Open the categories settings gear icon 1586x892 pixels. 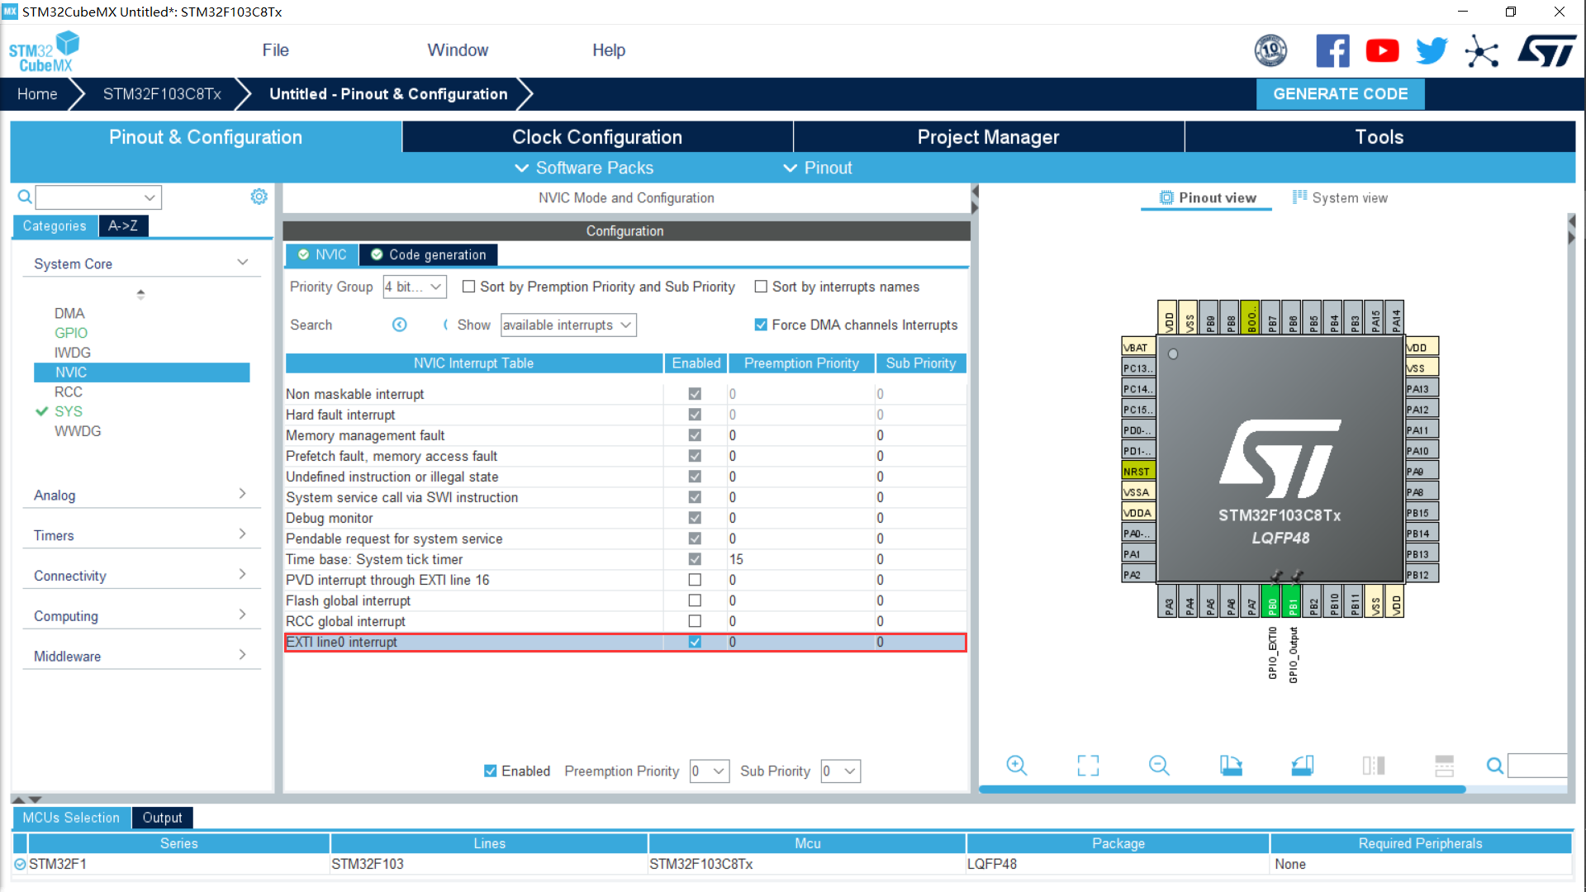tap(259, 197)
